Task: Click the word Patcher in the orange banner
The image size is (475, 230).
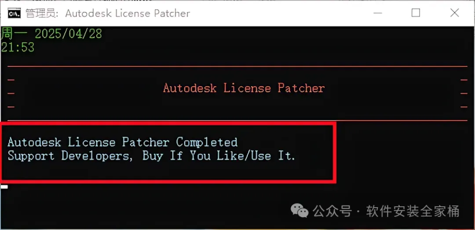Action: (x=301, y=88)
